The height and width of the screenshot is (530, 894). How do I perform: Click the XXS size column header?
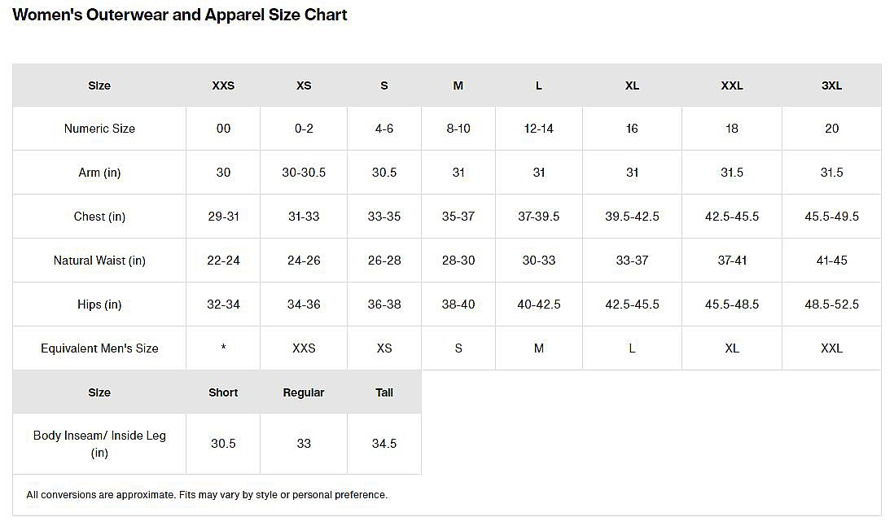pyautogui.click(x=223, y=85)
